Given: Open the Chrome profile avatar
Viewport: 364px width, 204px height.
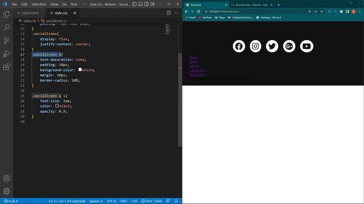Looking at the screenshot, I should click(x=354, y=11).
